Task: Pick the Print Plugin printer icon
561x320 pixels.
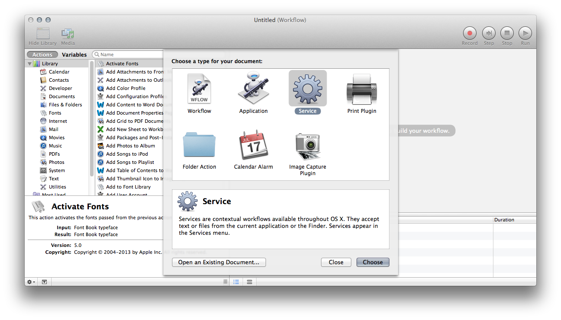Action: [362, 88]
